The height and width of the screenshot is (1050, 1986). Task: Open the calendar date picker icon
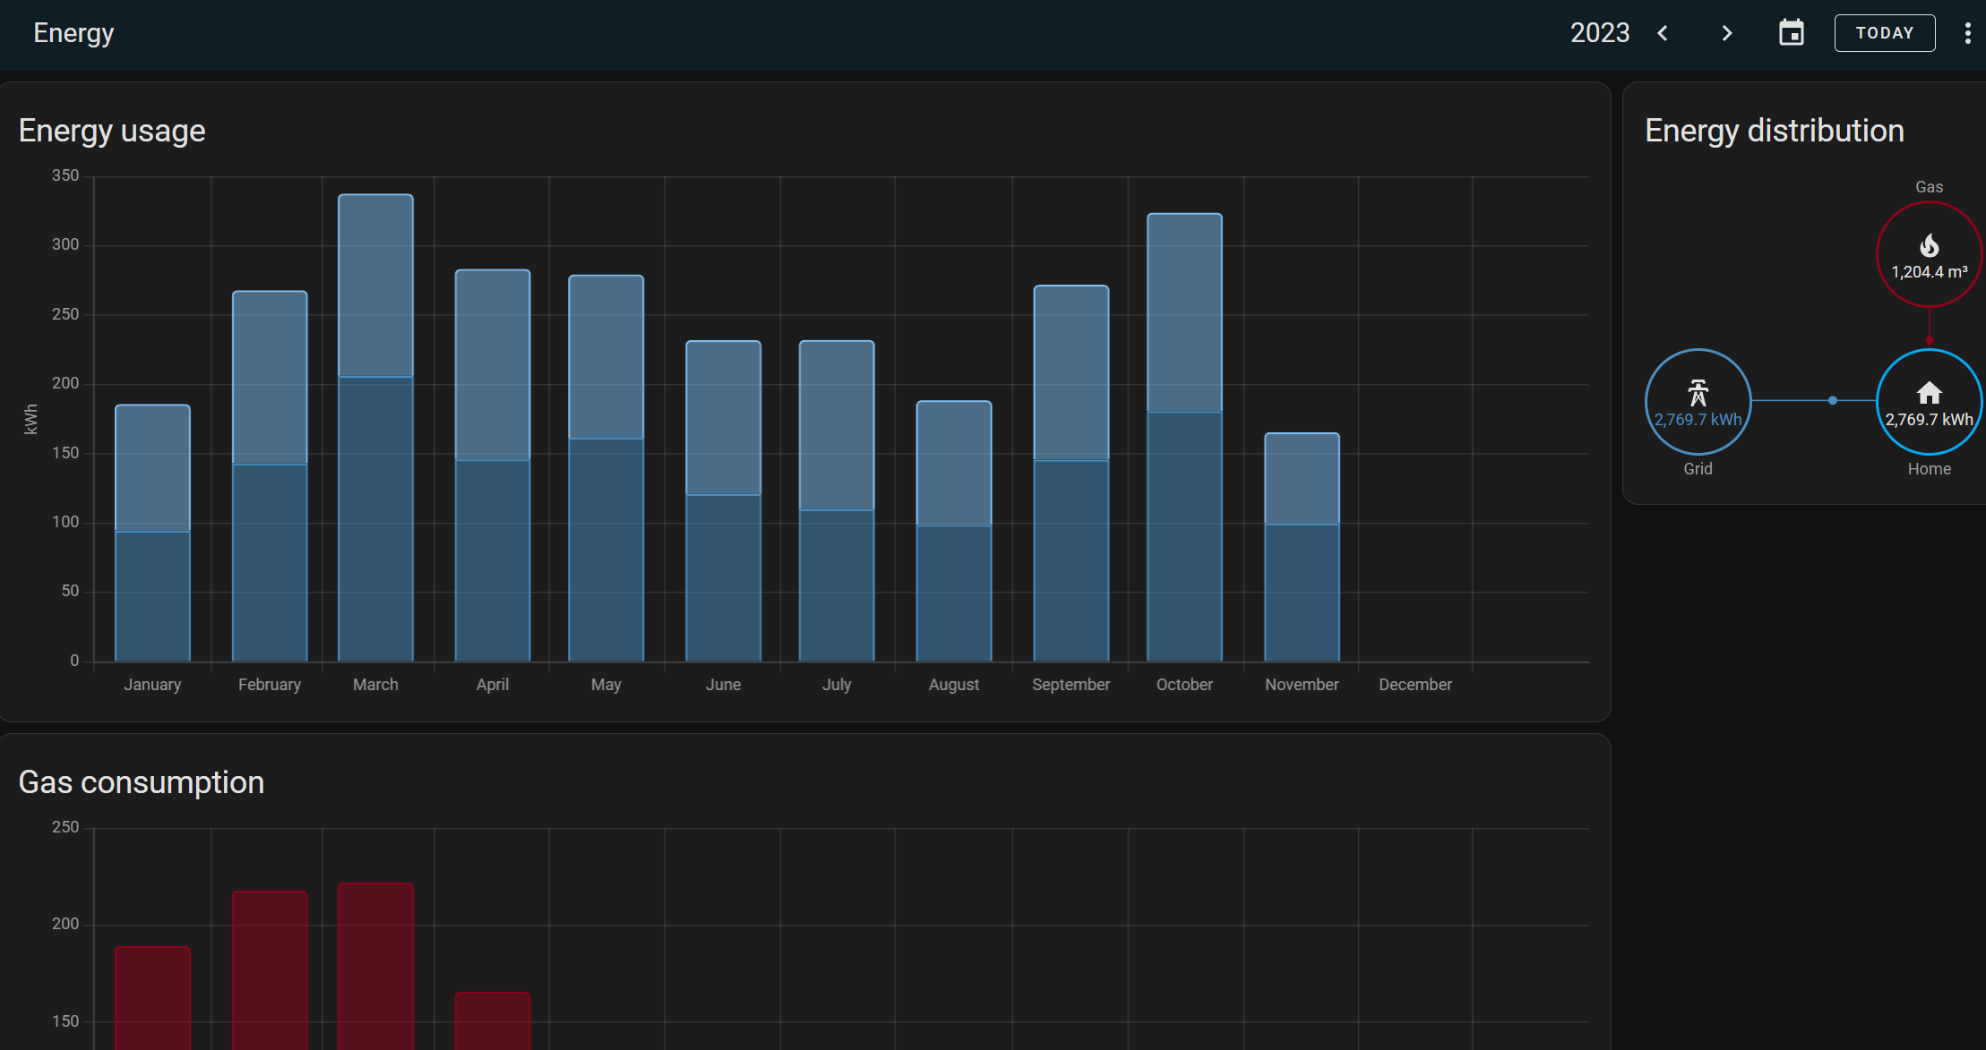(1791, 33)
